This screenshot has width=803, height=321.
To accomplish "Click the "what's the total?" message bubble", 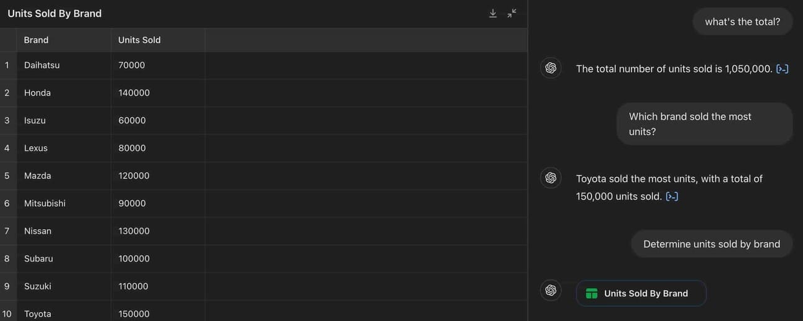I will click(x=742, y=22).
